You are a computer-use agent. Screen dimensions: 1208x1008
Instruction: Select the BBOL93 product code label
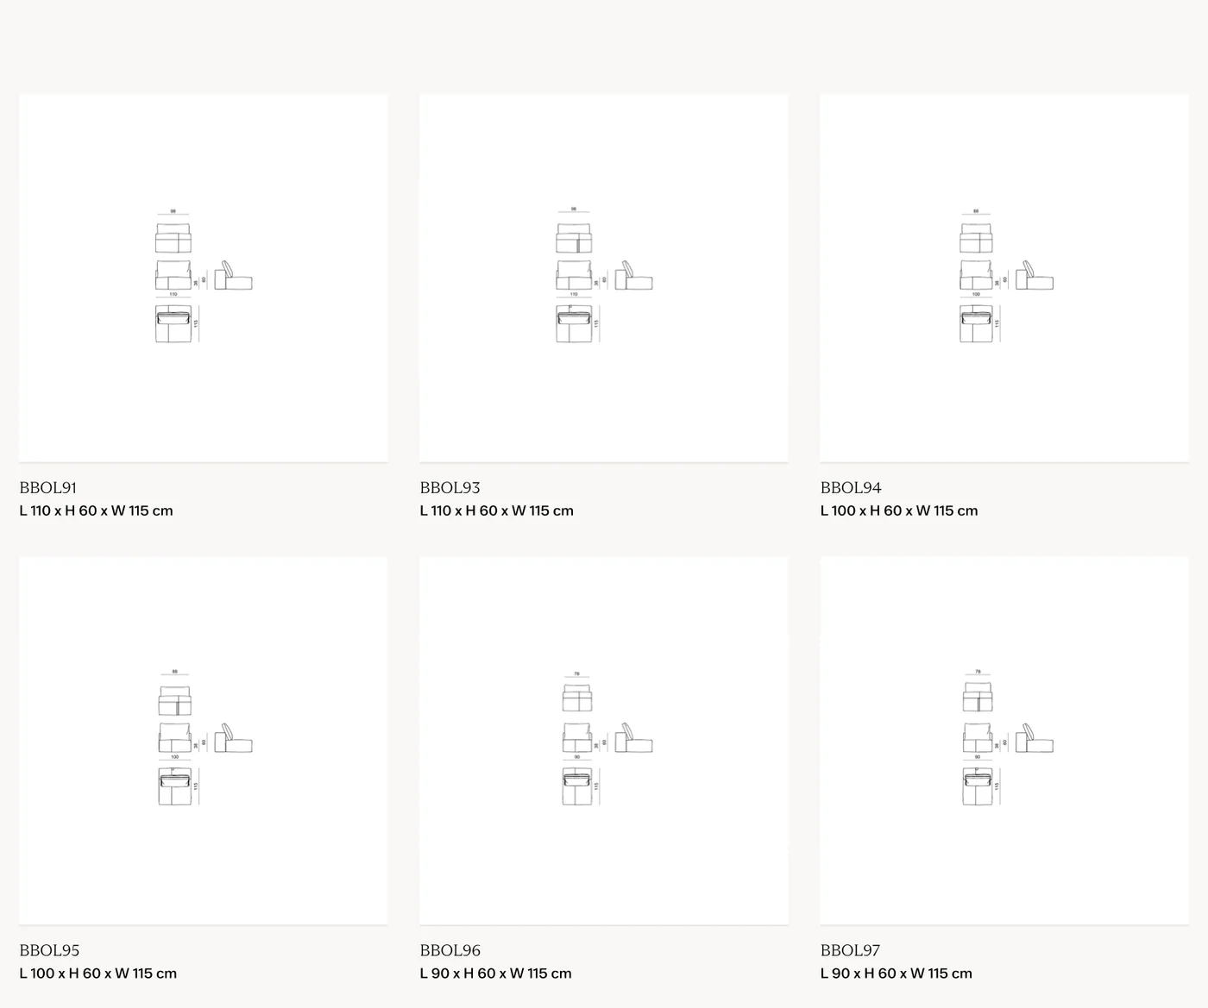[x=450, y=488]
